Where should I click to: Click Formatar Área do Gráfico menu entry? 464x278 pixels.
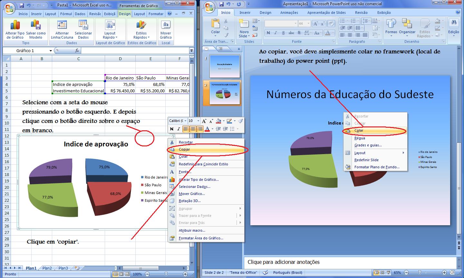pyautogui.click(x=201, y=238)
